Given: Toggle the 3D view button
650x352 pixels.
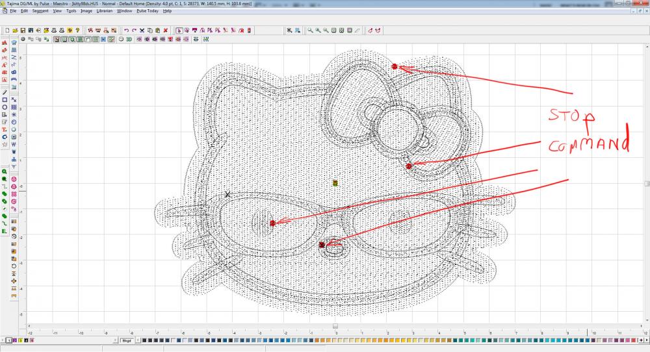Looking at the screenshot, I should [129, 40].
